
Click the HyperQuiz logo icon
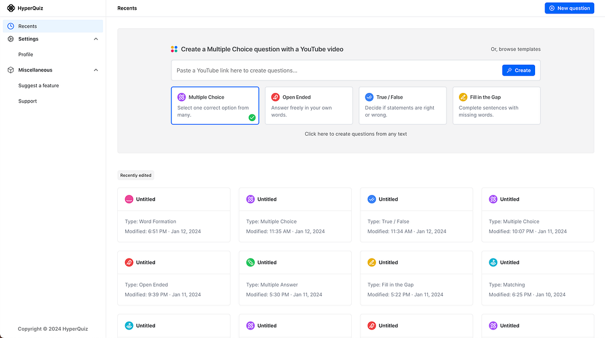coord(11,8)
